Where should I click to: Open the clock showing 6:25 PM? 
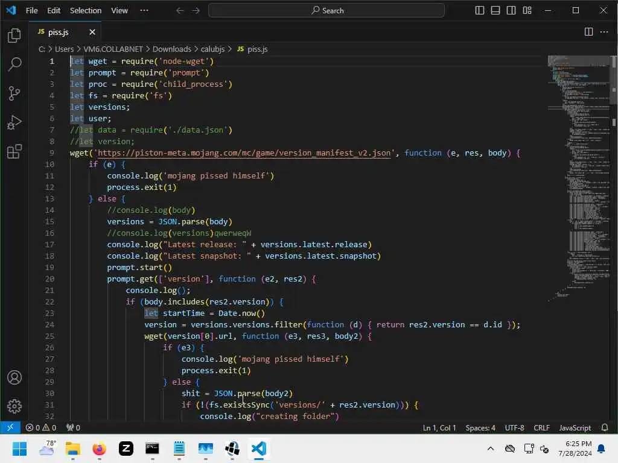(x=575, y=449)
